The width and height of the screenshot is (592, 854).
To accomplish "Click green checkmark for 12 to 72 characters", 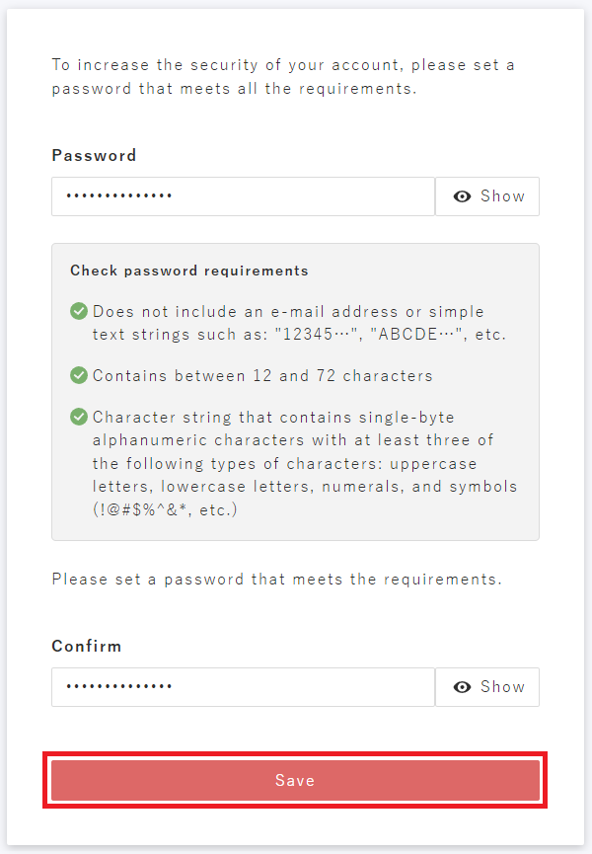I will click(79, 375).
